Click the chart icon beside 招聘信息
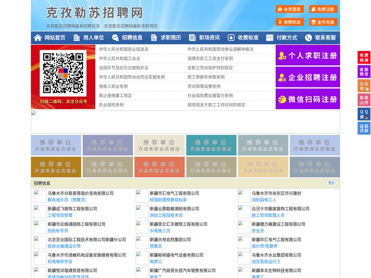The width and height of the screenshot is (371, 278). pos(115,38)
